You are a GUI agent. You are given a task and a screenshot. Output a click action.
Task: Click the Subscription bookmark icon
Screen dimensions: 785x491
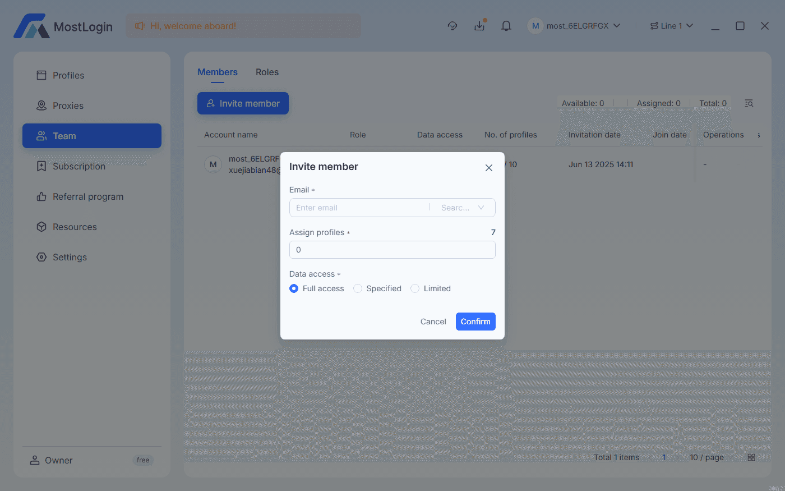41,166
